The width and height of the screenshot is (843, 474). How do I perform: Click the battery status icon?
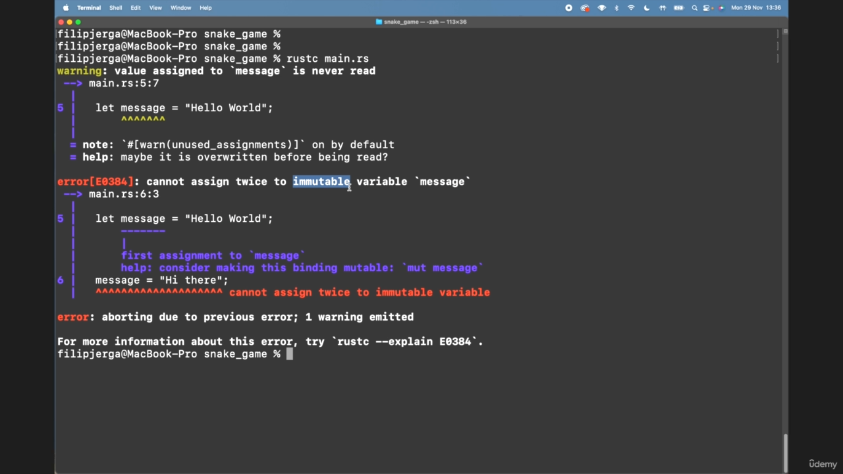[678, 8]
